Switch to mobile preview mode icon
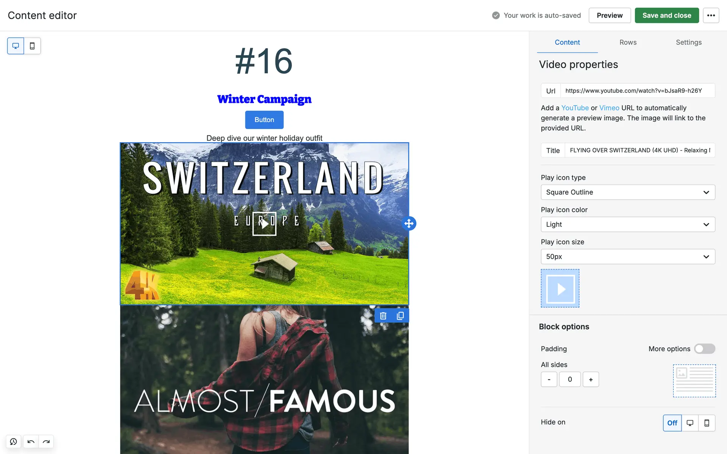Image resolution: width=727 pixels, height=454 pixels. point(32,46)
